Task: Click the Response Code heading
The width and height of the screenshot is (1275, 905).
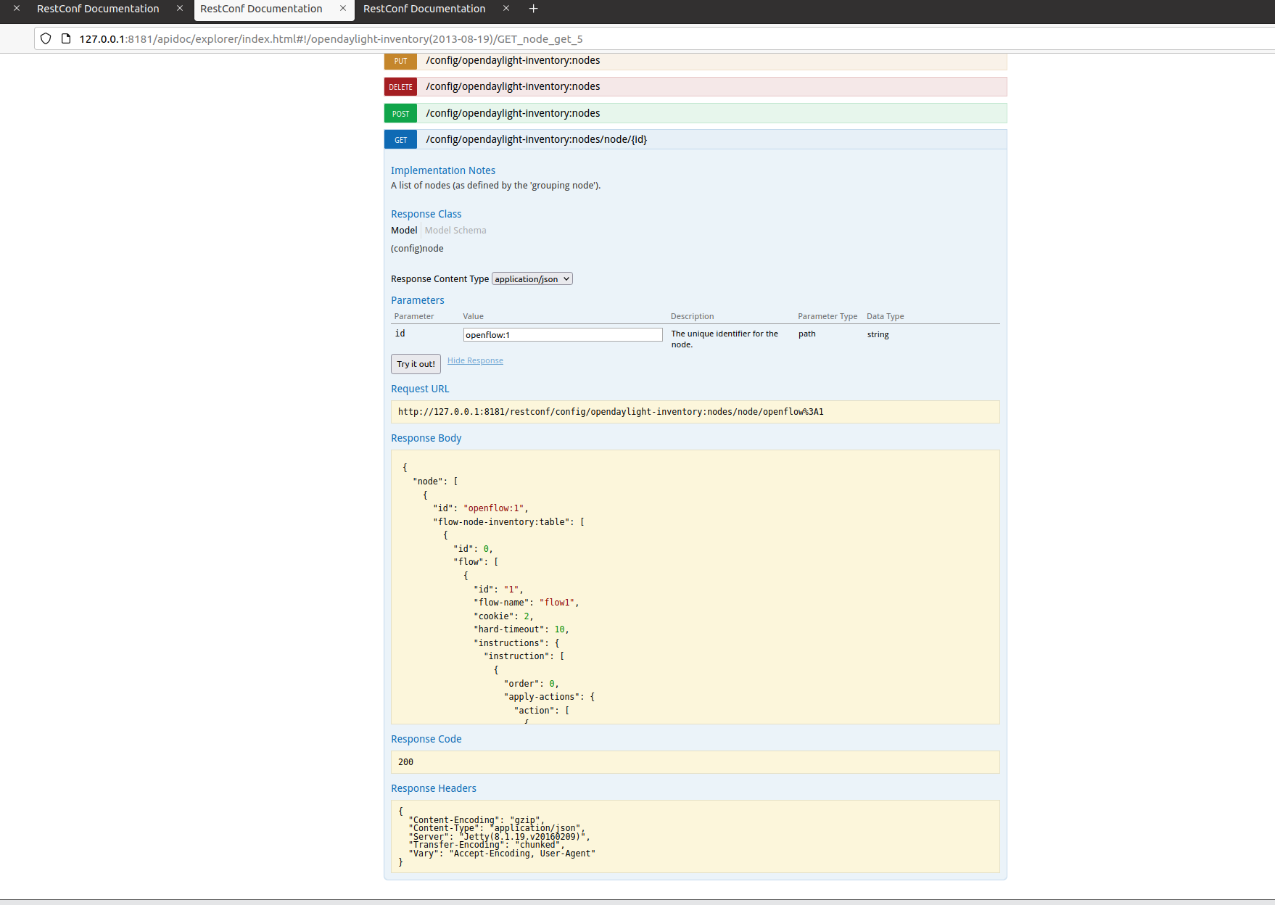Action: (x=426, y=739)
